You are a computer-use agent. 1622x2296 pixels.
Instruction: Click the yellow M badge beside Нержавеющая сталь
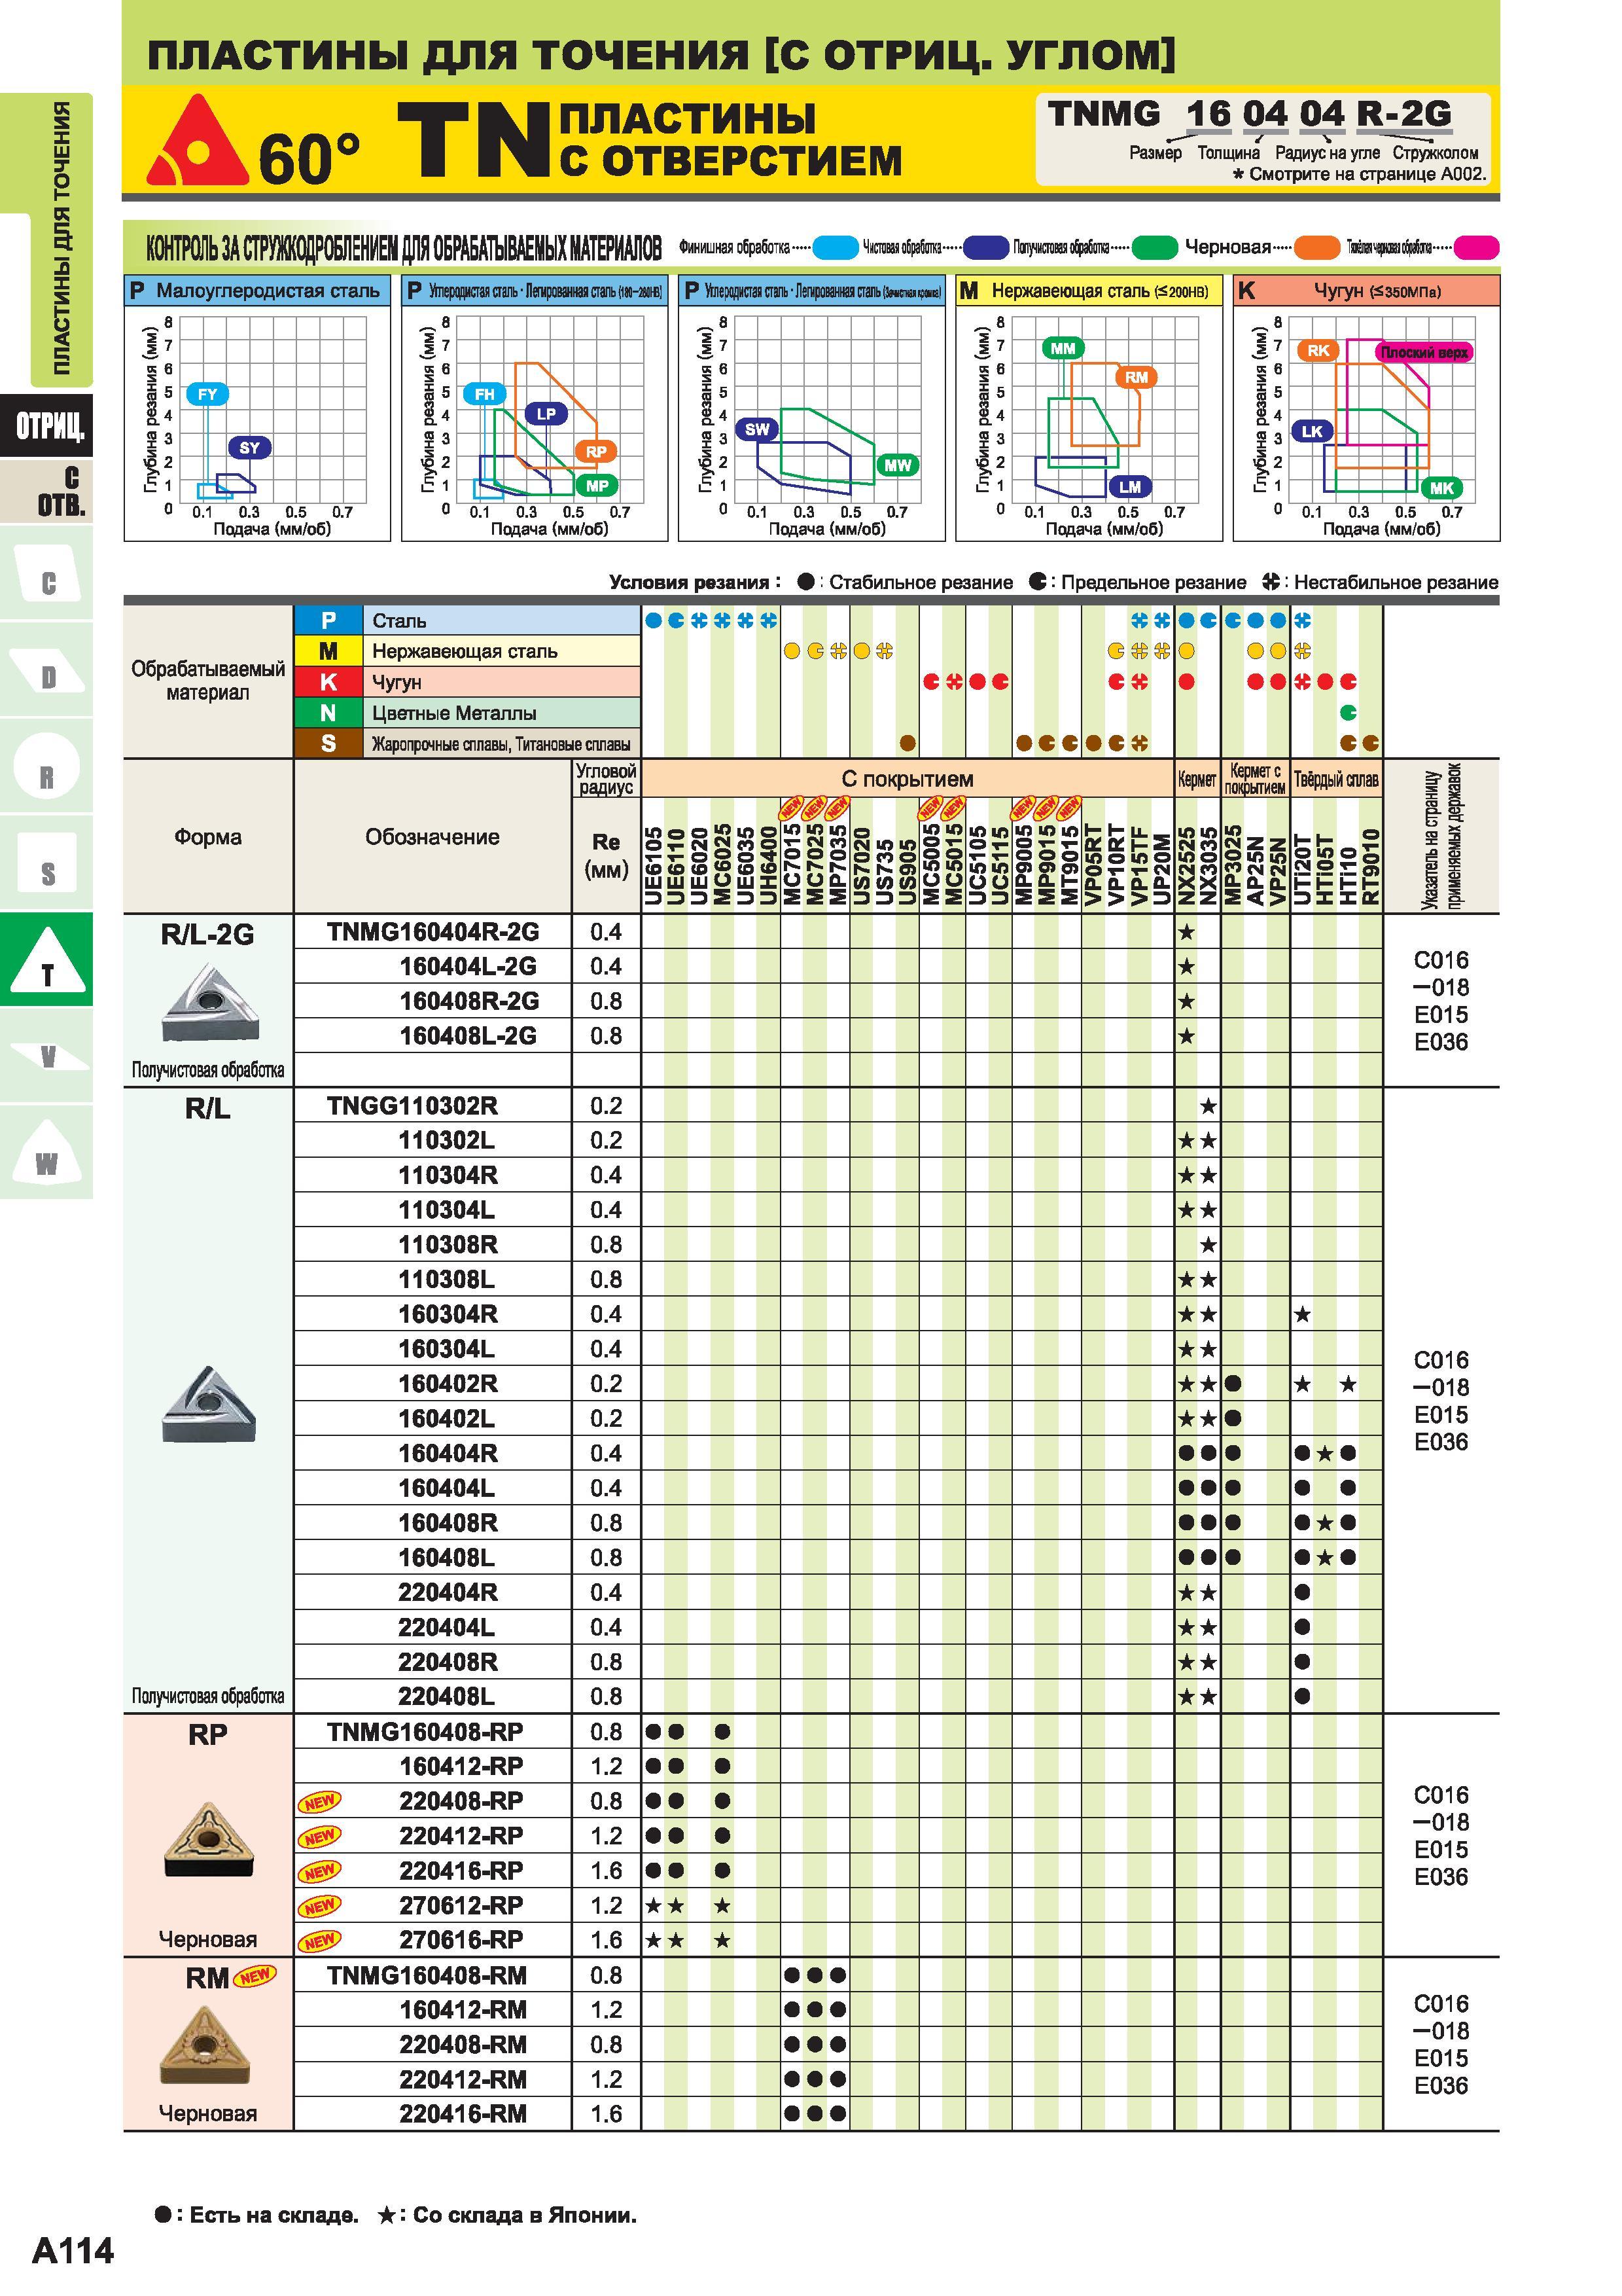pyautogui.click(x=328, y=651)
